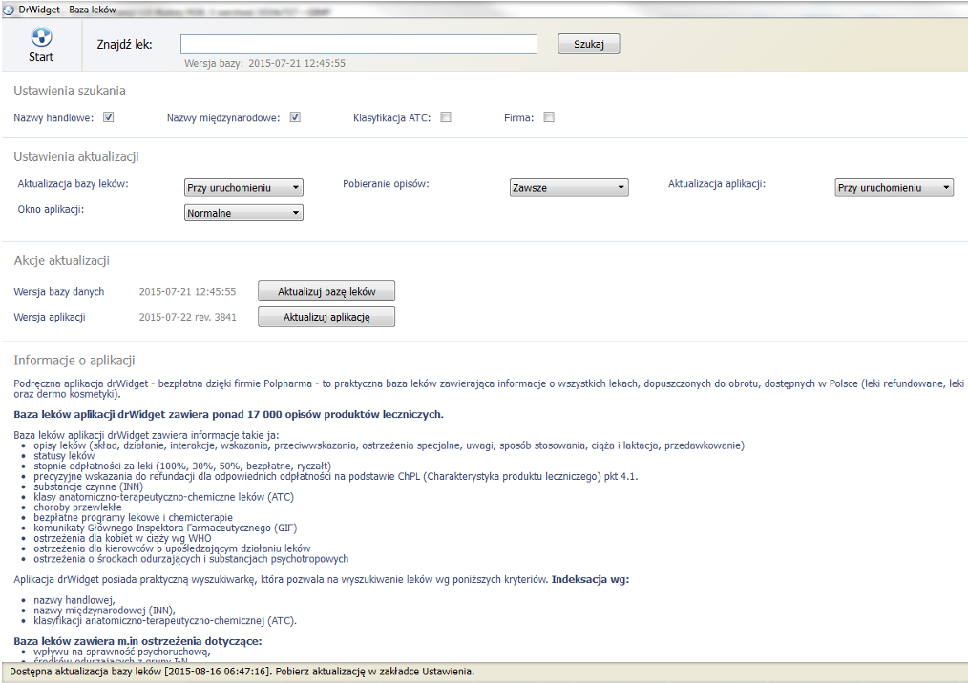Viewport: 968px width, 683px height.
Task: Enable the Firma search checkbox
Action: click(548, 118)
